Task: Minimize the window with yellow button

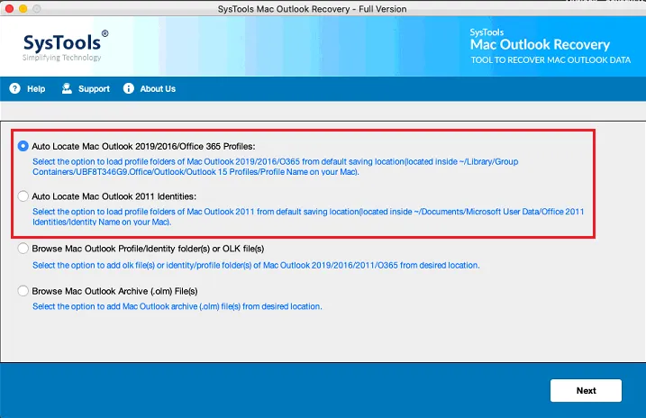Action: click(x=23, y=8)
